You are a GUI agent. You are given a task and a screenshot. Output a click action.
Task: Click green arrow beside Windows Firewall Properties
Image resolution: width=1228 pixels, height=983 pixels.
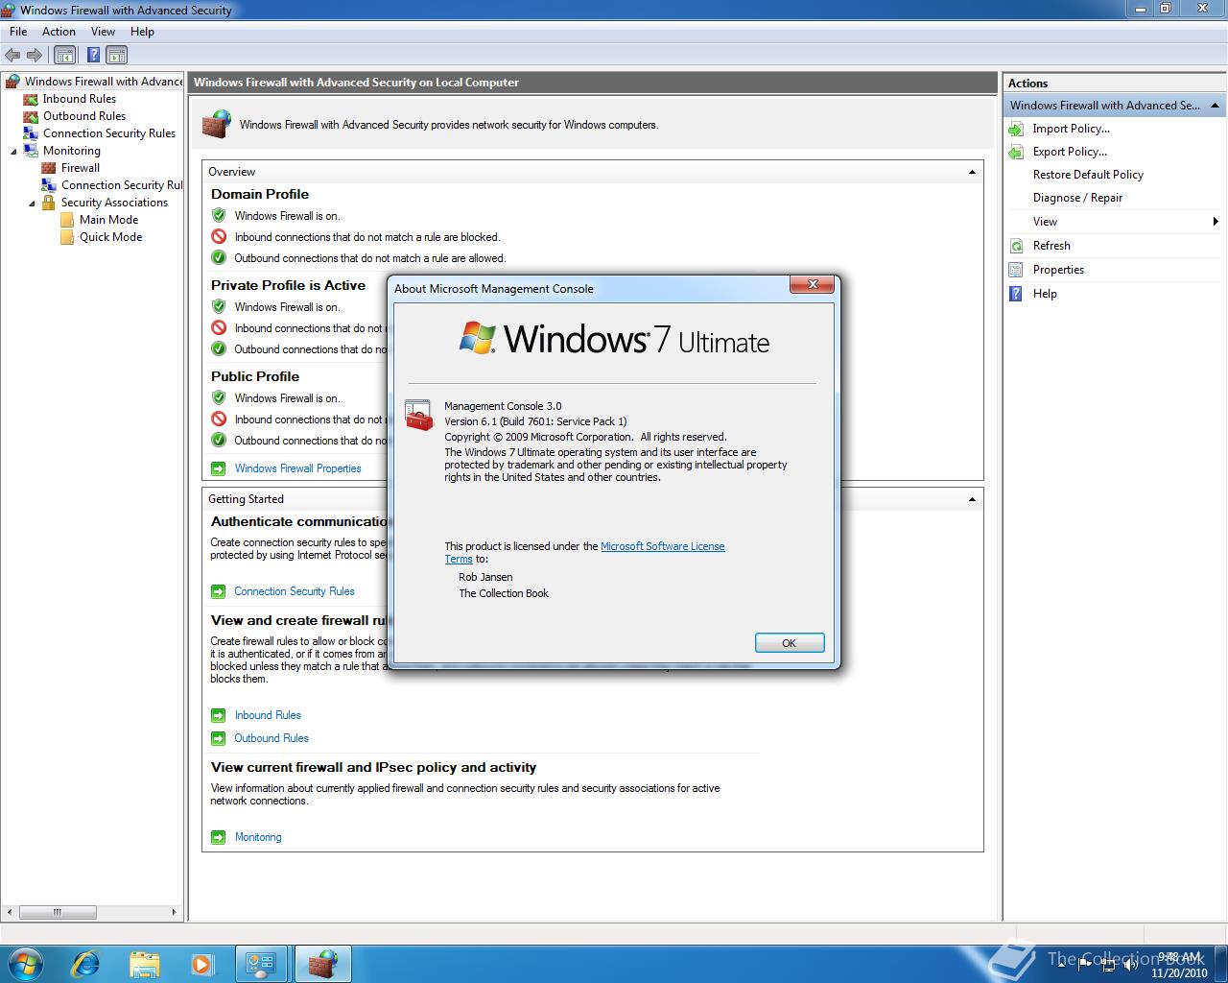click(218, 468)
